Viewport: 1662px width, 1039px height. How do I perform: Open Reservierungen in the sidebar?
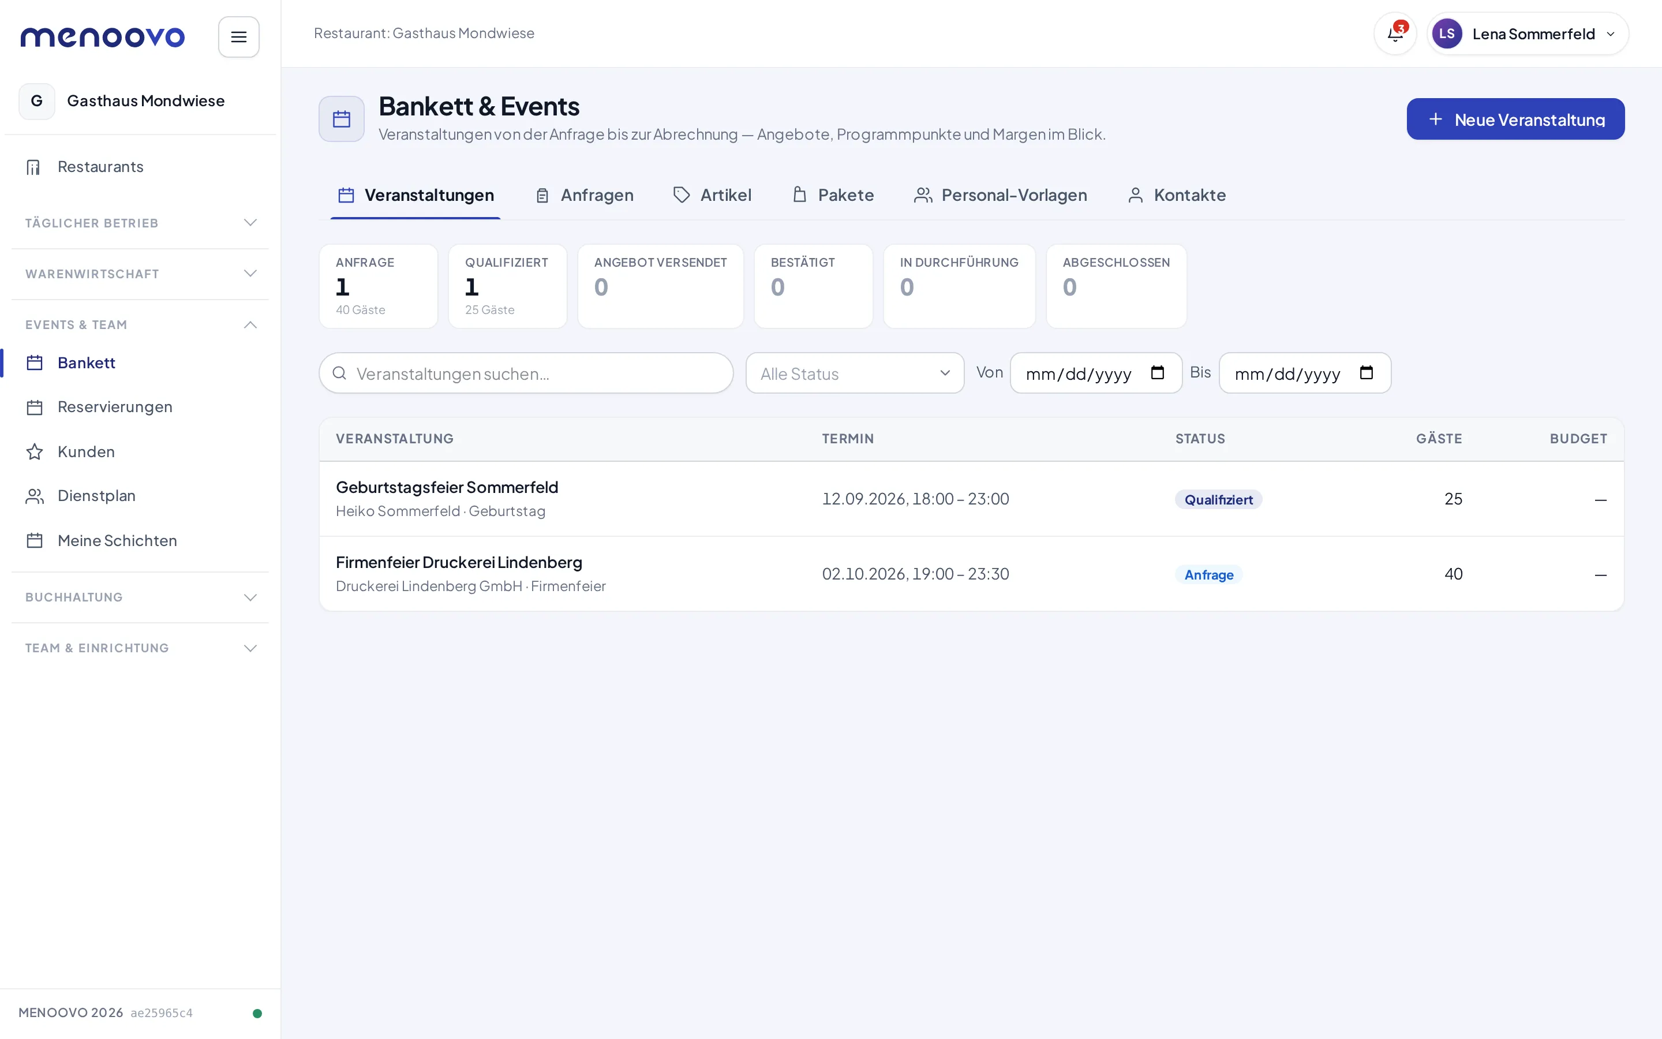tap(140, 408)
